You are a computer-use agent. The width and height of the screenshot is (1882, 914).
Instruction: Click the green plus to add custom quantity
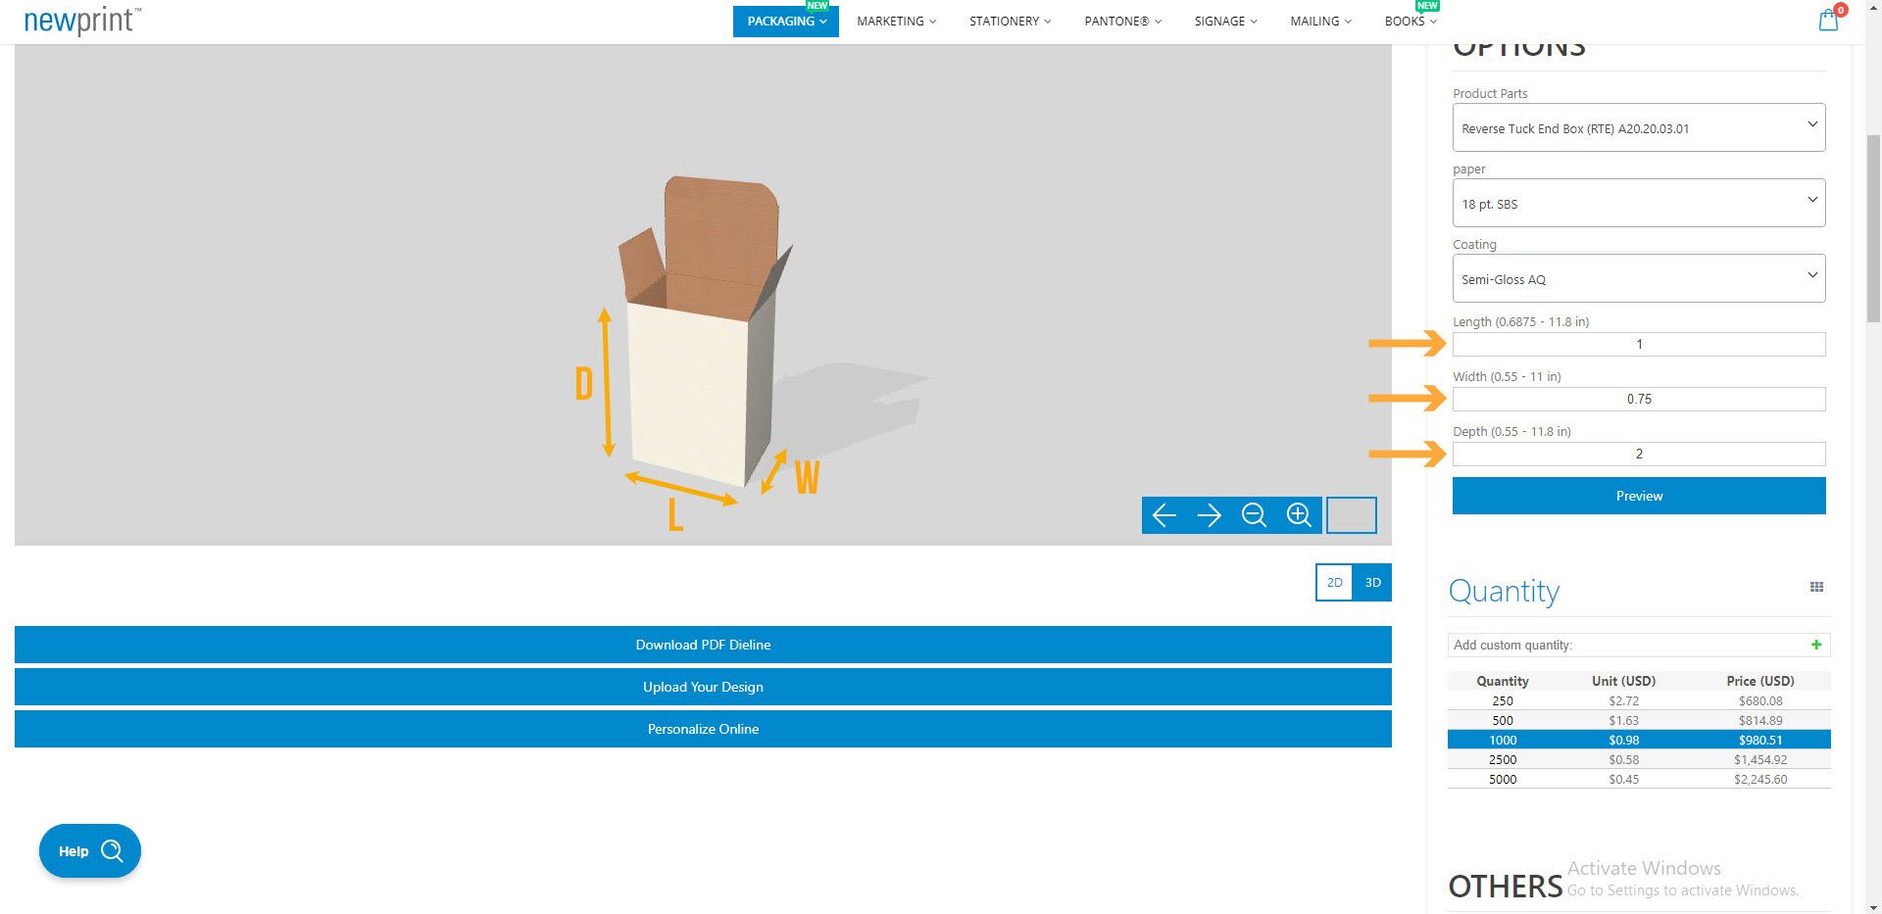click(x=1816, y=645)
